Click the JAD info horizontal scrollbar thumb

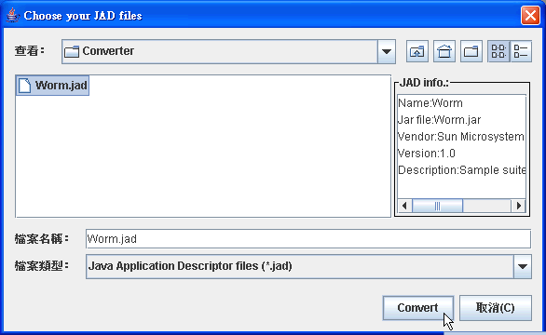tap(437, 206)
